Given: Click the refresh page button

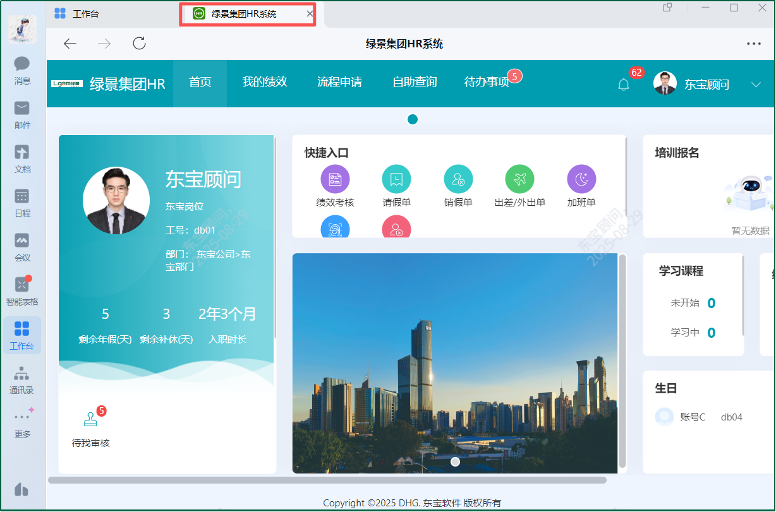Looking at the screenshot, I should (139, 44).
